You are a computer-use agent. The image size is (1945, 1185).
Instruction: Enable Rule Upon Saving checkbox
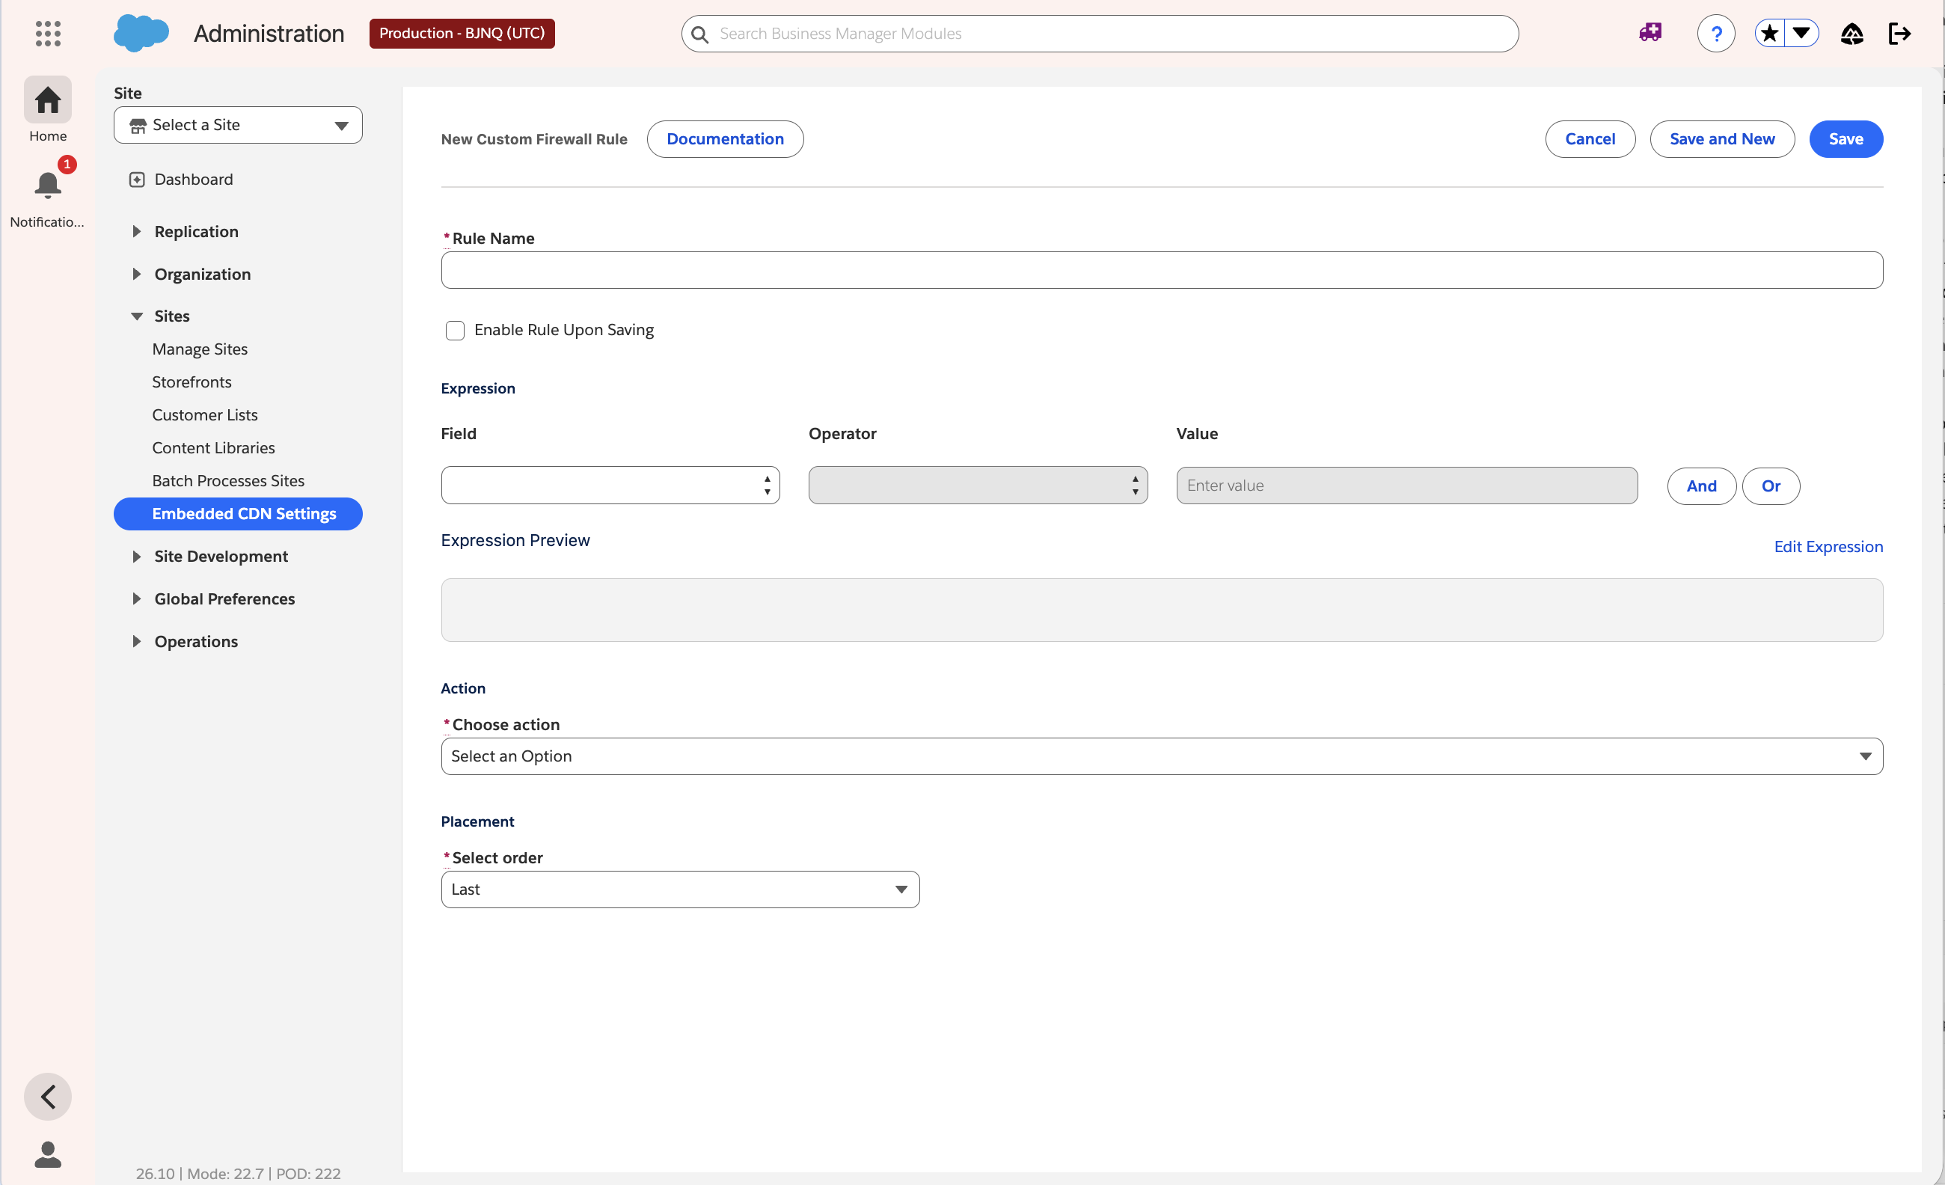(455, 330)
